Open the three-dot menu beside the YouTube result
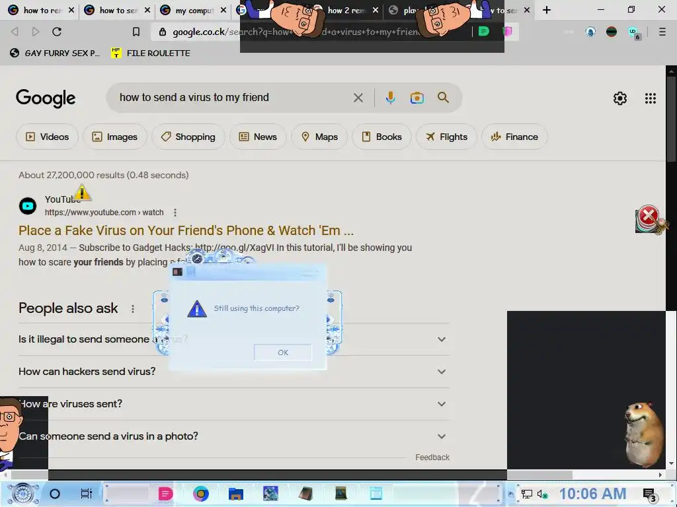The image size is (677, 507). click(x=175, y=213)
